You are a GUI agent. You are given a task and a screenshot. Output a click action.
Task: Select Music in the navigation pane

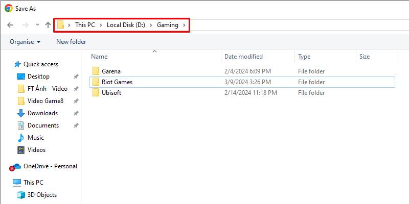tap(35, 138)
